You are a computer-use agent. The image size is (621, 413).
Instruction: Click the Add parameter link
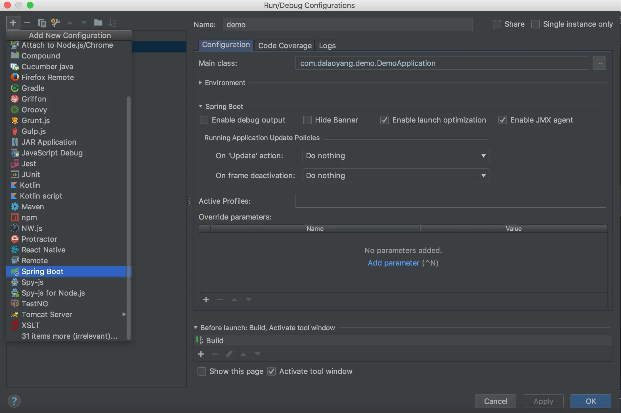(393, 263)
